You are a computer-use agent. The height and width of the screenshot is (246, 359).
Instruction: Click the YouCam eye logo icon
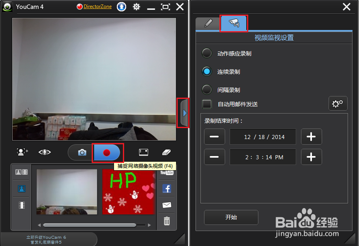[x=7, y=6]
